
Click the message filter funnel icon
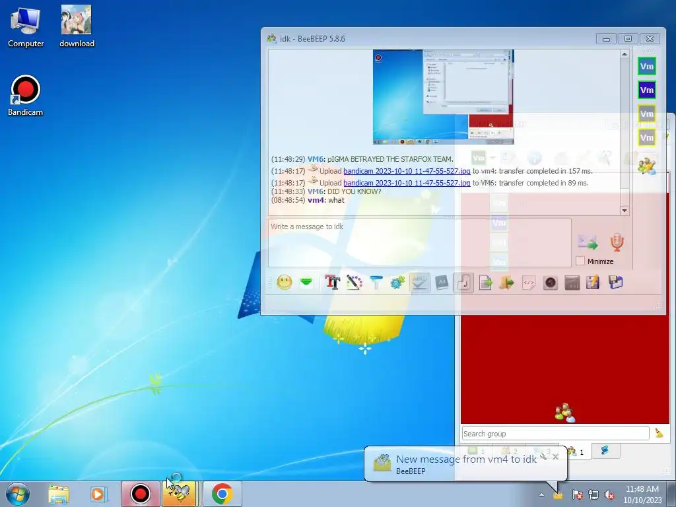[376, 283]
